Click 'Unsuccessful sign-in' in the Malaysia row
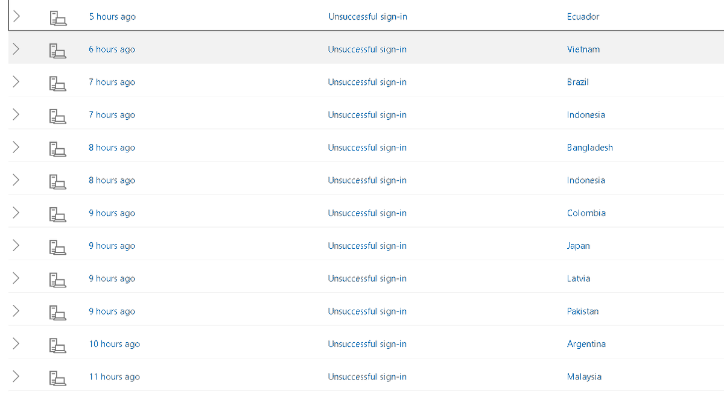The image size is (724, 403). [367, 376]
